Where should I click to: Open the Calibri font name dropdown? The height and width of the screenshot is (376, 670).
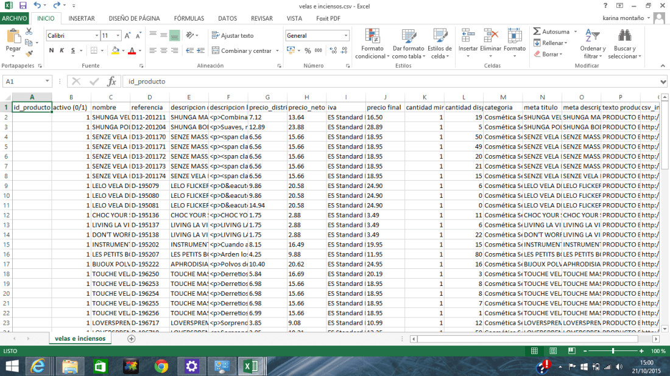tap(97, 36)
